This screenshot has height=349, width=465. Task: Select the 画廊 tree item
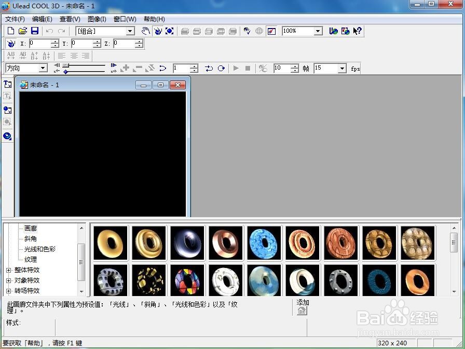pyautogui.click(x=31, y=228)
